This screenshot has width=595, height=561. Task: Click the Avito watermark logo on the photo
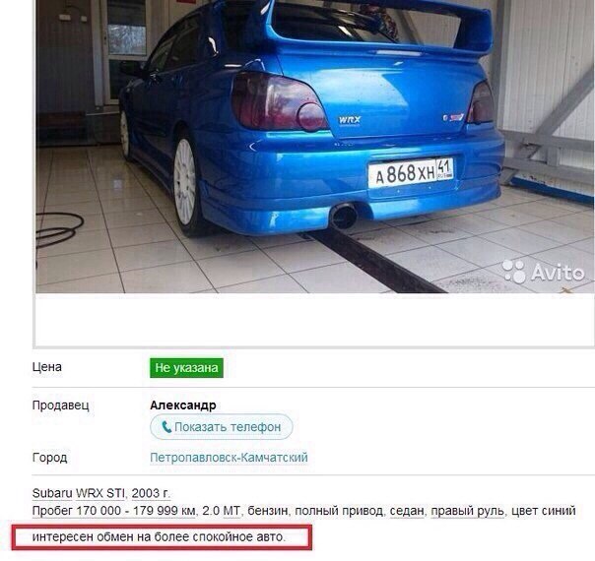543,272
